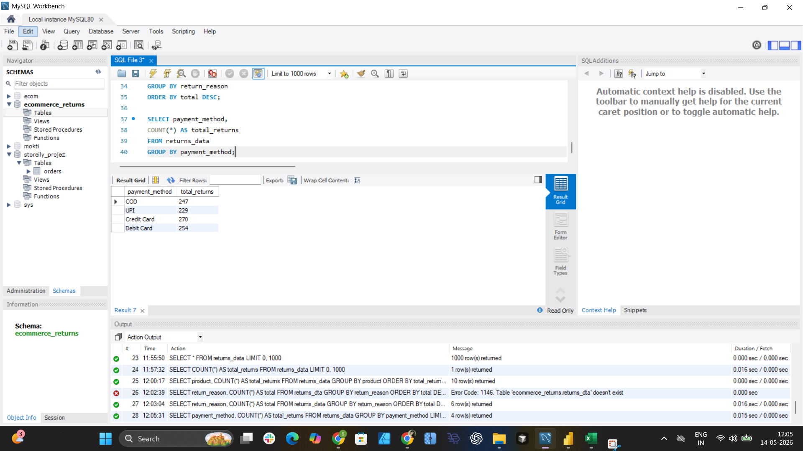Collapse the storeily_project schema
Screen dimensions: 803x451
pyautogui.click(x=9, y=155)
